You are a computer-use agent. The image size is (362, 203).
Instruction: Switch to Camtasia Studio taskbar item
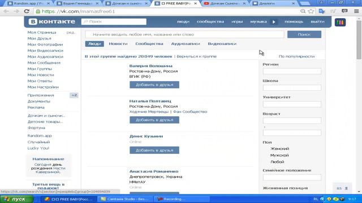[x=125, y=199]
